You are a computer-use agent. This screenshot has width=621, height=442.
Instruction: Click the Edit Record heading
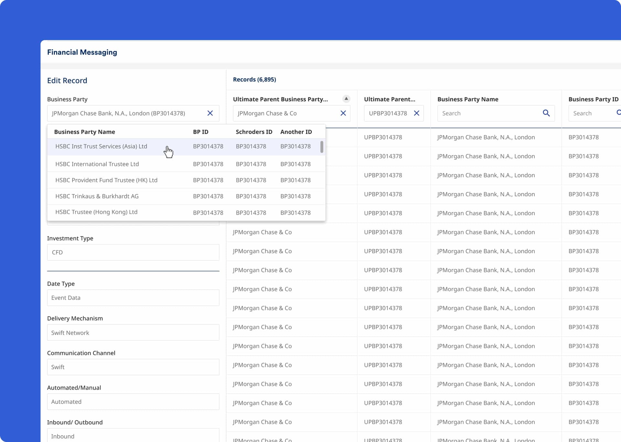pos(67,80)
